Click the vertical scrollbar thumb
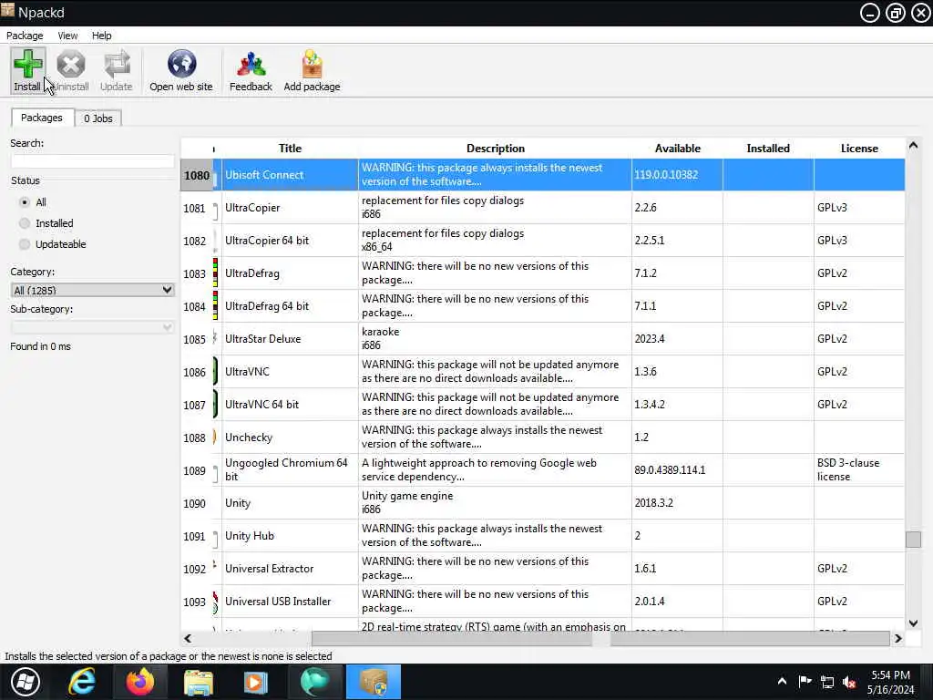933x700 pixels. click(x=913, y=539)
